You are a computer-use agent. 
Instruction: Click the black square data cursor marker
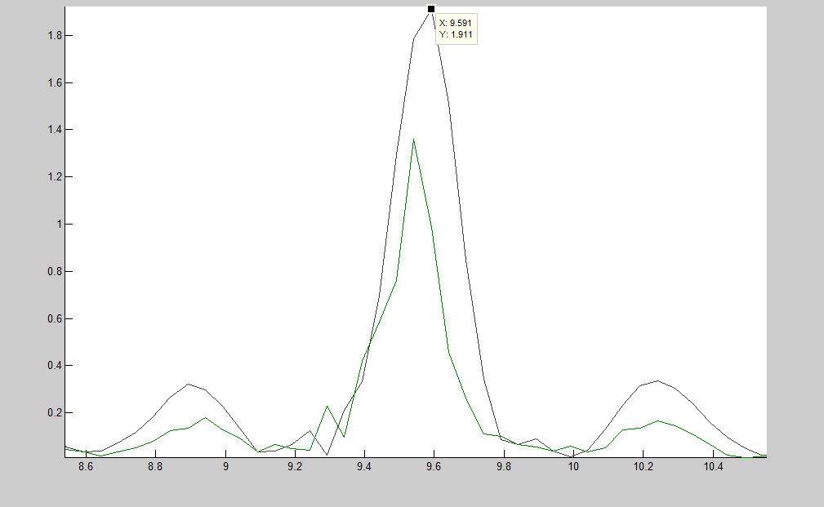pos(431,9)
